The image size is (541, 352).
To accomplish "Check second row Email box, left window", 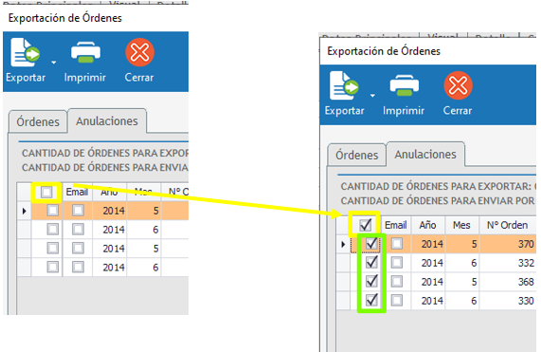I will click(x=78, y=229).
